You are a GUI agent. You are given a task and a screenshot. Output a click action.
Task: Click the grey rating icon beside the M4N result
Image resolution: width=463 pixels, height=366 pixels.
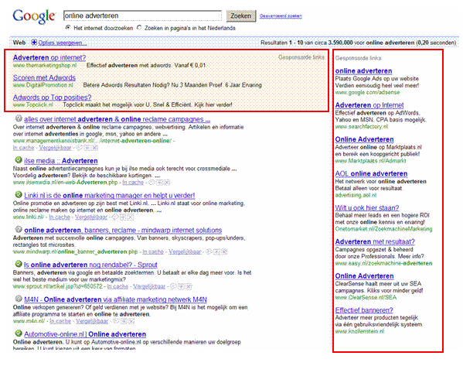point(19,299)
